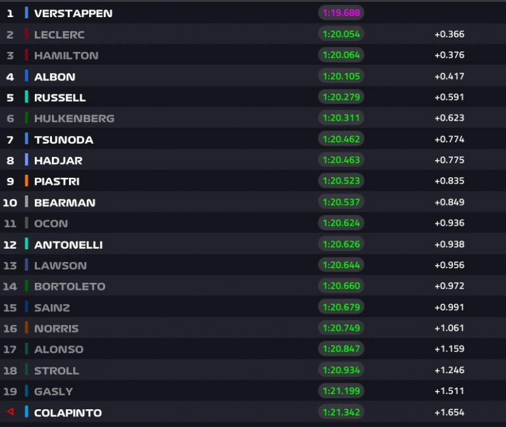The image size is (506, 427).
Task: Click Bearman's 1:20.537 lap time
Action: click(341, 202)
